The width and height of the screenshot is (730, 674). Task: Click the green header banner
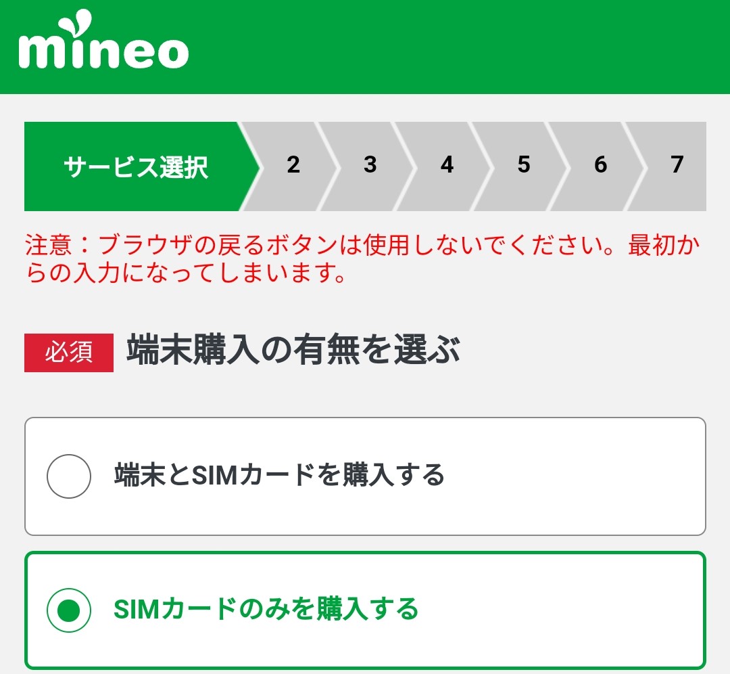tap(473, 46)
